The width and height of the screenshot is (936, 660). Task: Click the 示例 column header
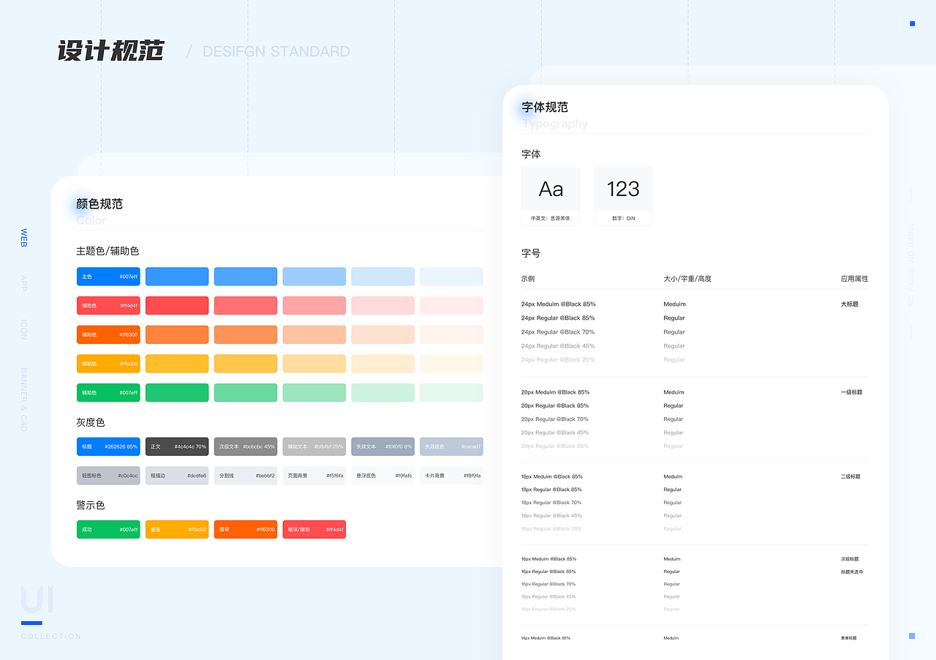528,279
